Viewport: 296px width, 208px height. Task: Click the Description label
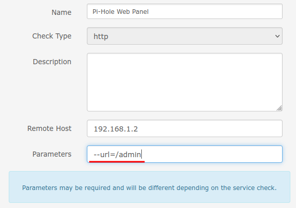[52, 62]
